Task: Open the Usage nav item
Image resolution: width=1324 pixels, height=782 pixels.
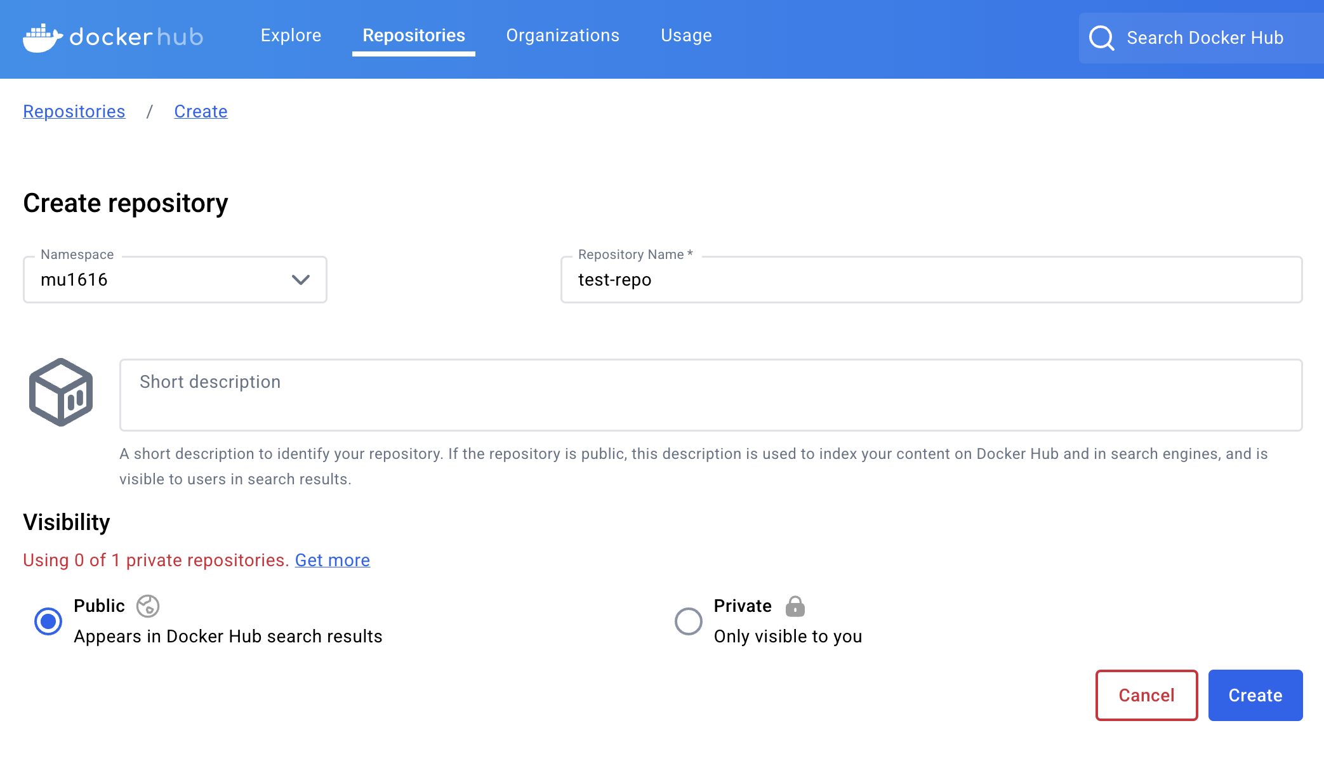Action: [x=686, y=36]
